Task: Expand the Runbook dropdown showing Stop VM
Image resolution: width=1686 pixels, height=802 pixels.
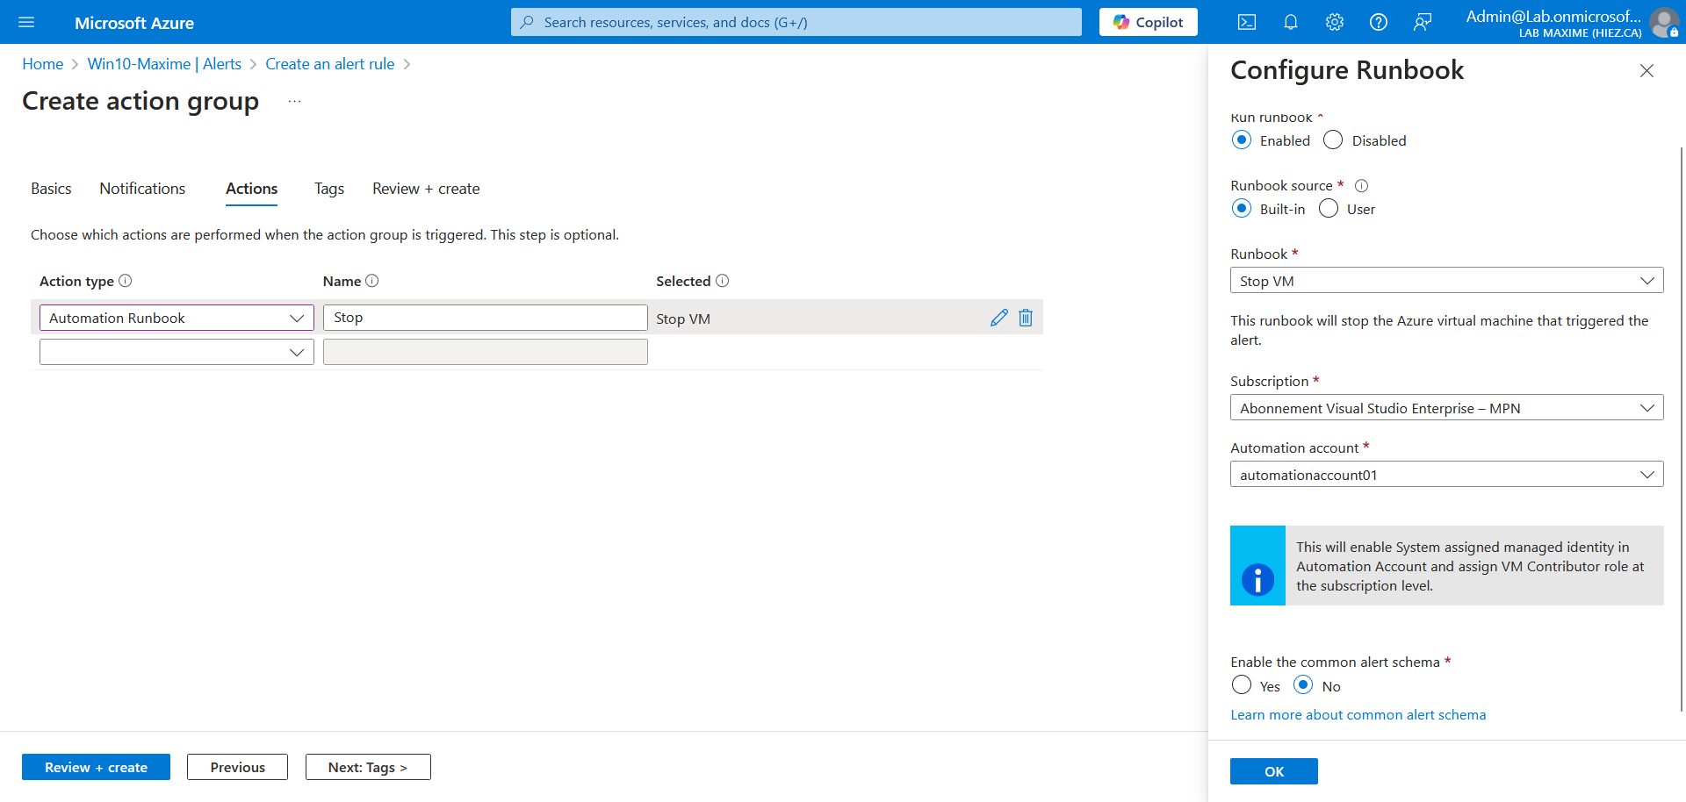Action: 1446,281
